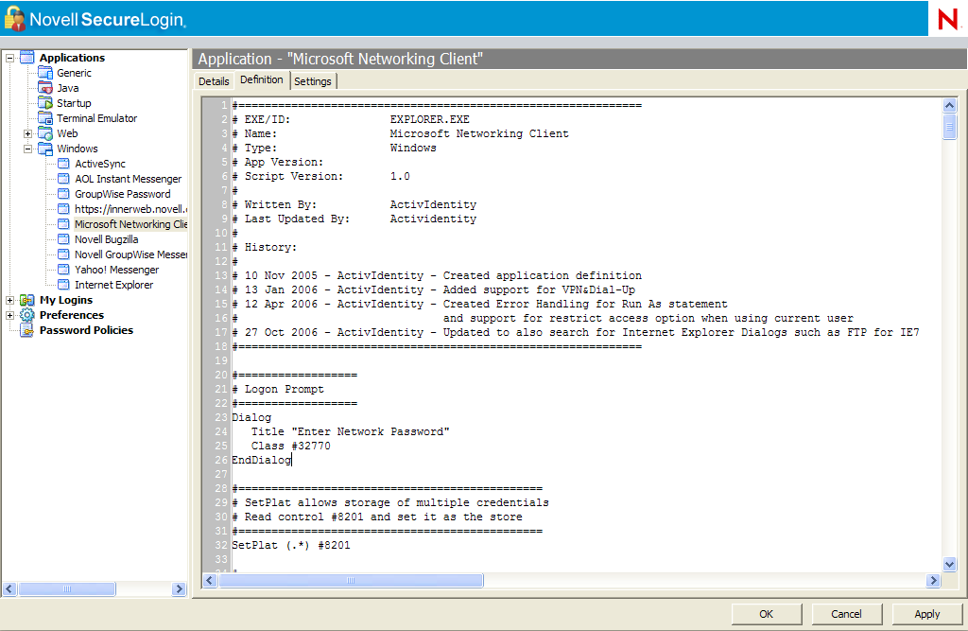Click the script text 'EXPLORER.EXE'
The image size is (968, 631).
pos(430,119)
